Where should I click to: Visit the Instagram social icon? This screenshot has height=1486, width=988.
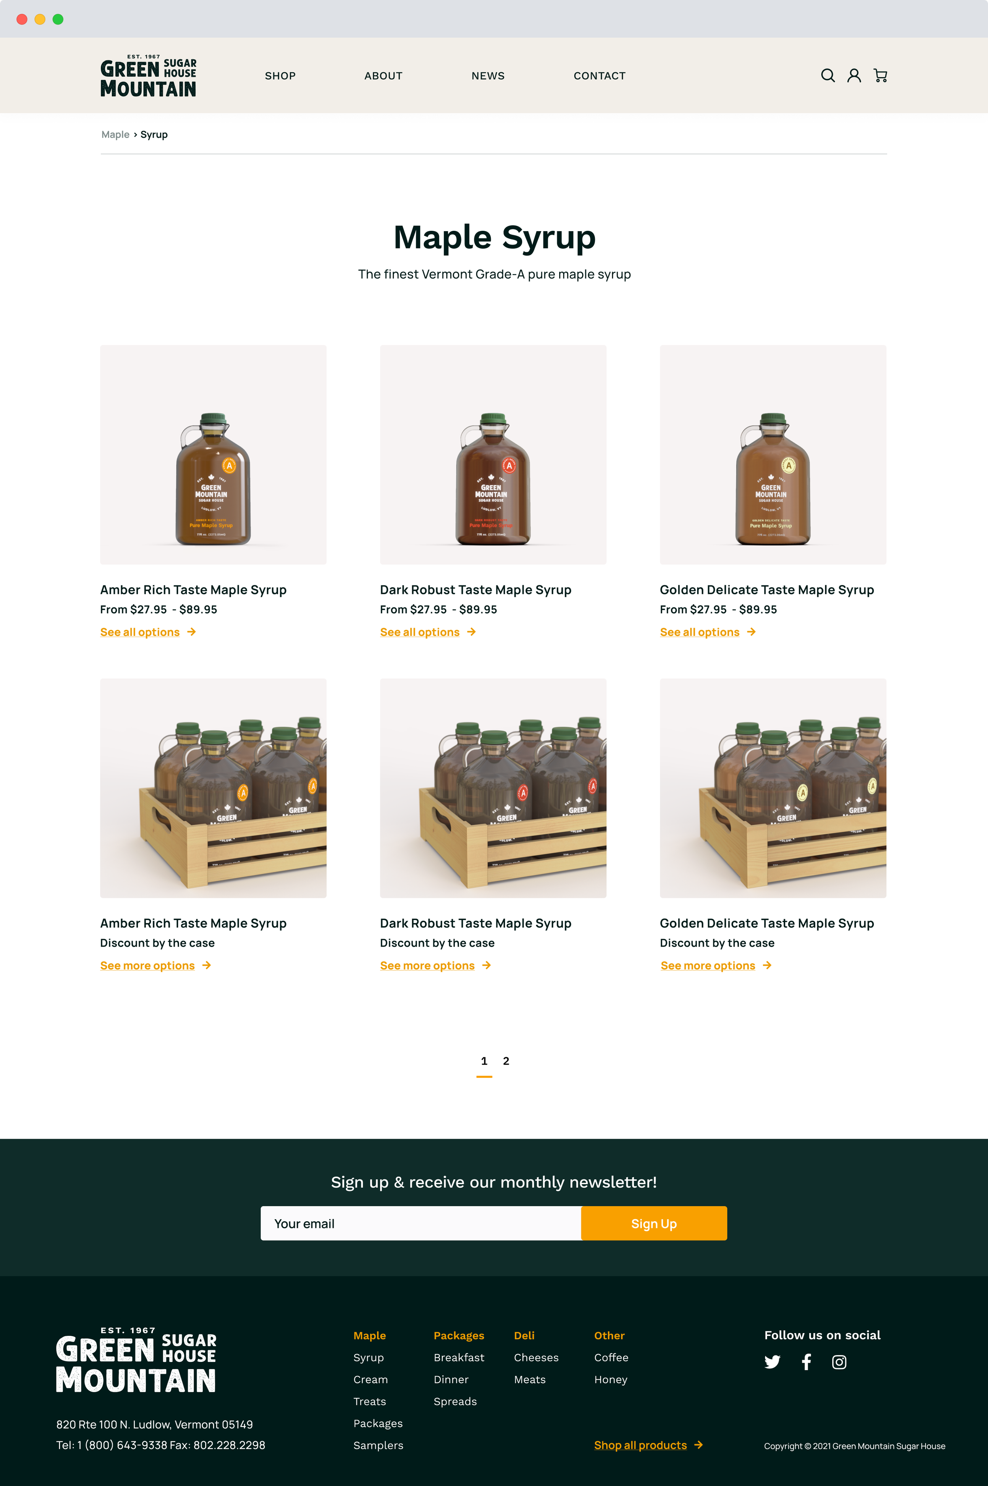(839, 1362)
